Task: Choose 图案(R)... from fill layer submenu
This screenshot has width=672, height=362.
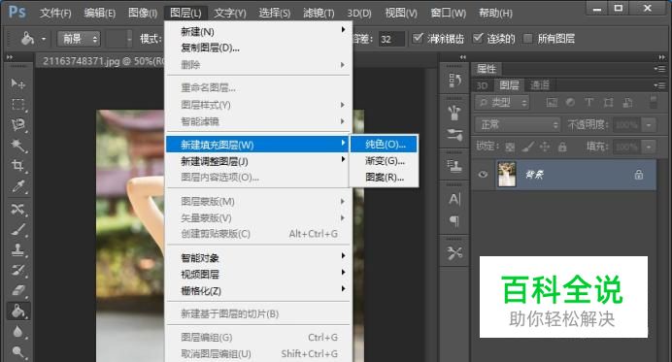Action: (385, 177)
